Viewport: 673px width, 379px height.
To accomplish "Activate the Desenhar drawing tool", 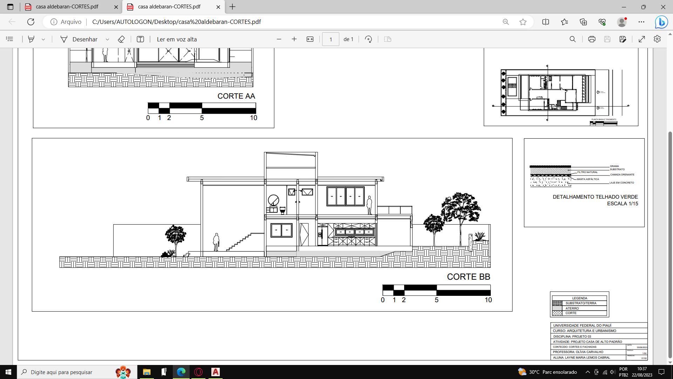I will 79,39.
